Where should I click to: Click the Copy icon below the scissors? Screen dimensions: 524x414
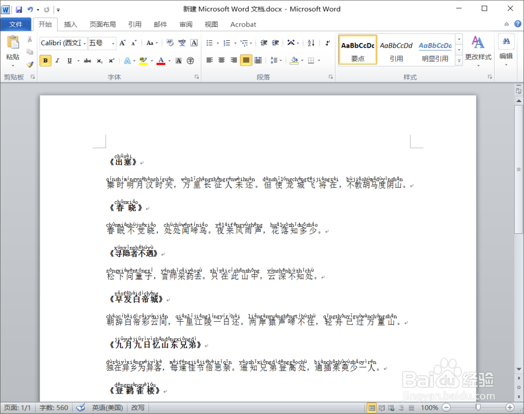pyautogui.click(x=30, y=51)
